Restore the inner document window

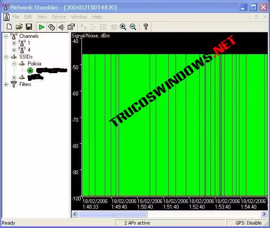[x=257, y=17]
